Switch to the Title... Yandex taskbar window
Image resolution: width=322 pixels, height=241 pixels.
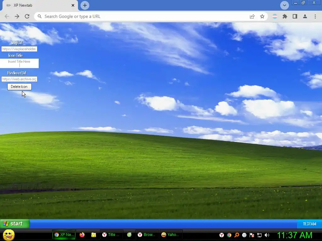coord(111,235)
